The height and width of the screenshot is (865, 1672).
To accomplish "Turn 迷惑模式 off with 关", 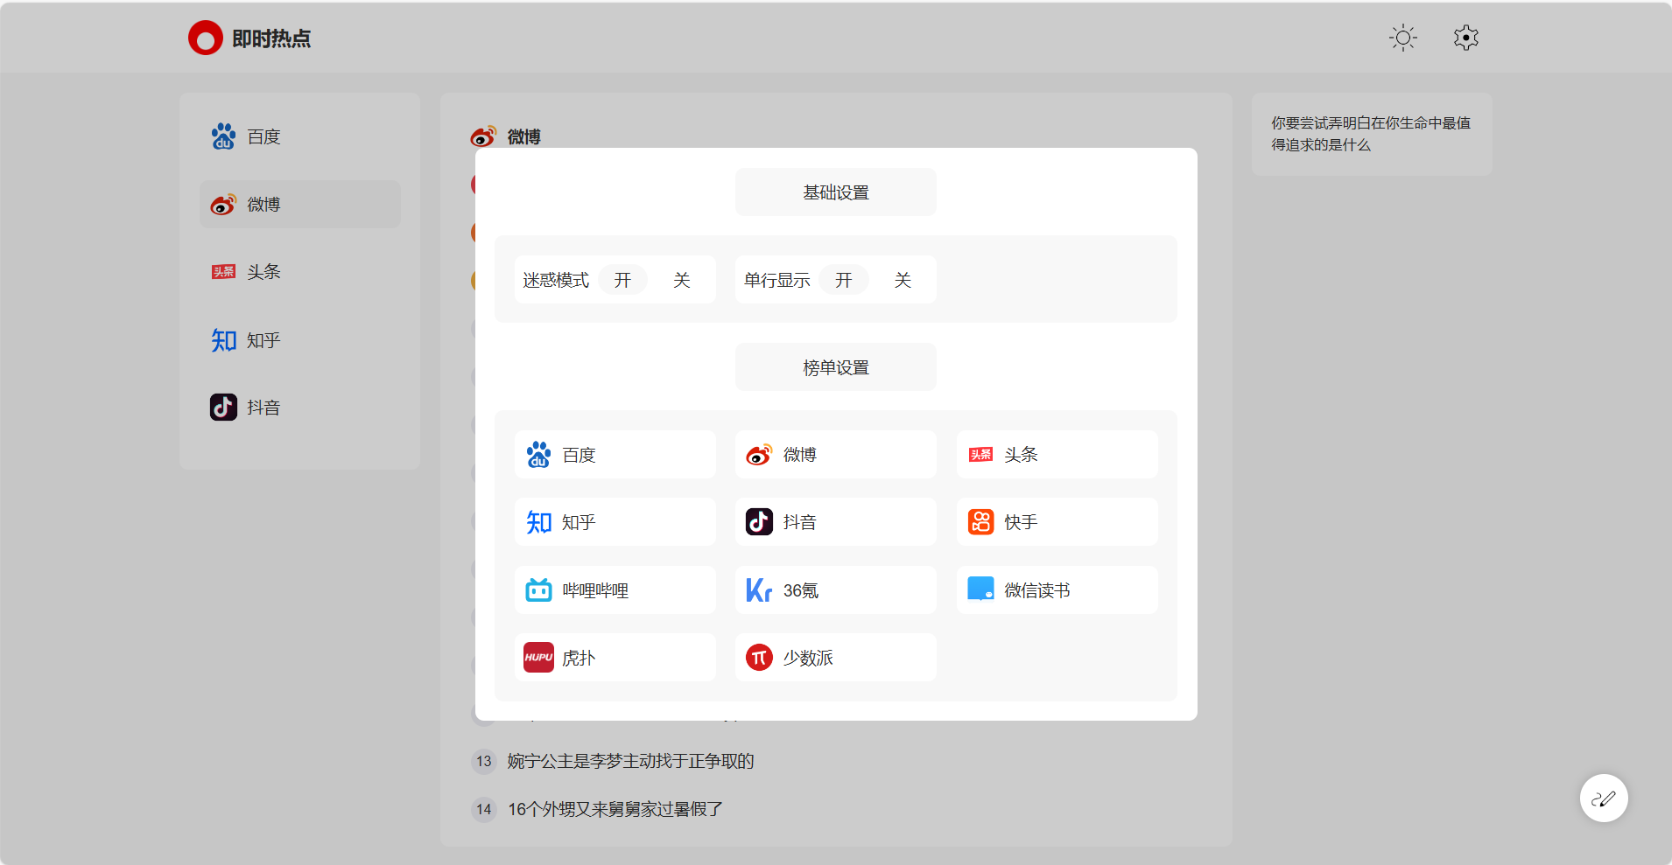I will coord(682,280).
